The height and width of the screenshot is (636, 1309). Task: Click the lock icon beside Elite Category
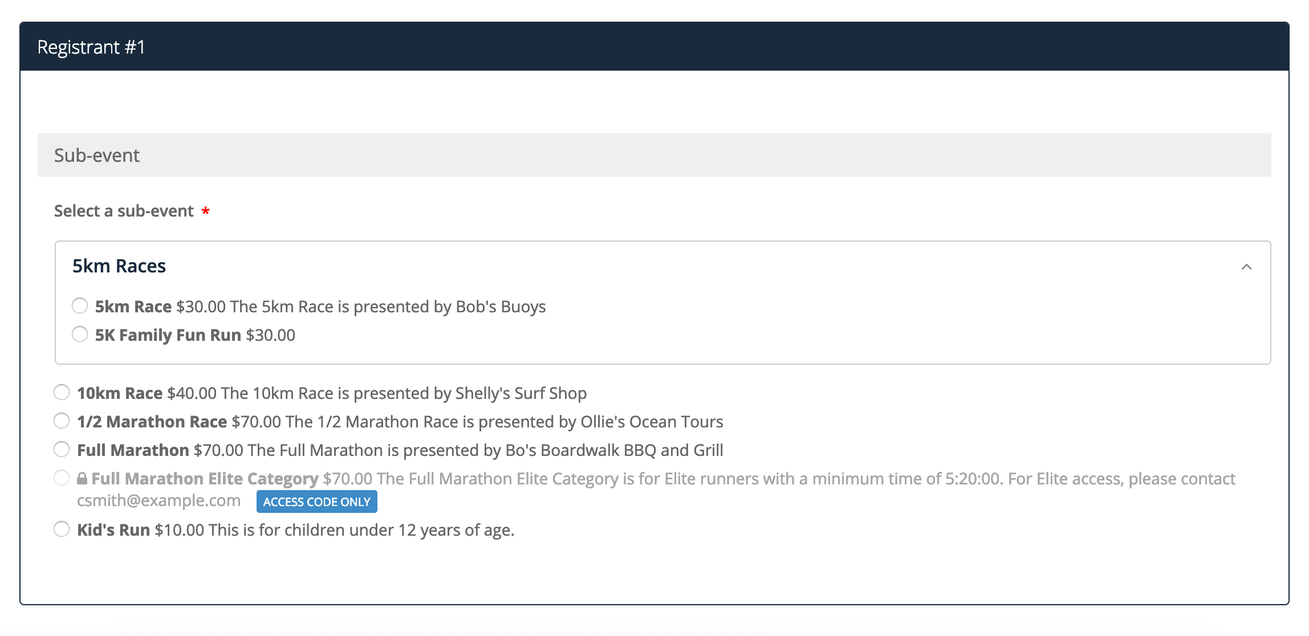click(82, 479)
